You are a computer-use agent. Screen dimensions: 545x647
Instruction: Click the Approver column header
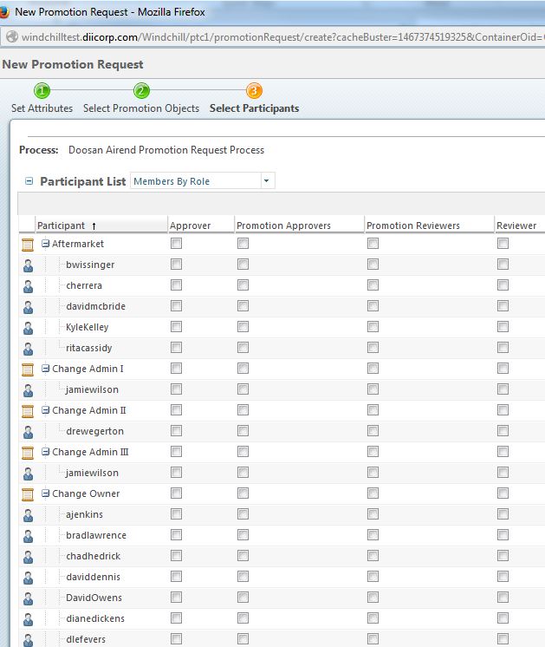pyautogui.click(x=201, y=225)
